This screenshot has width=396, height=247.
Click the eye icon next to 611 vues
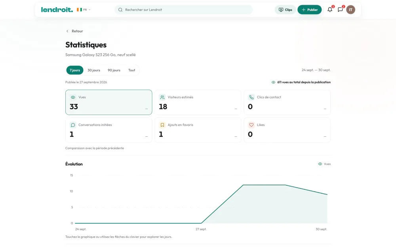(x=273, y=82)
